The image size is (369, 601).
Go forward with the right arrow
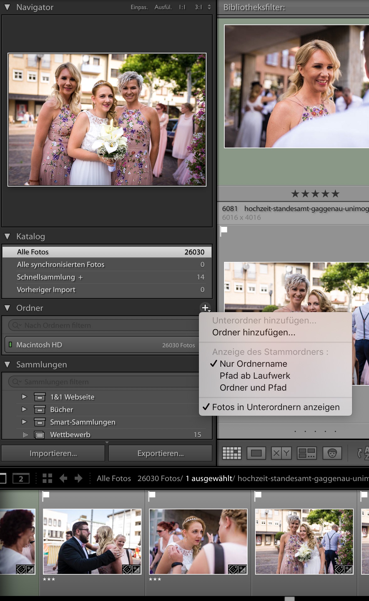(78, 478)
